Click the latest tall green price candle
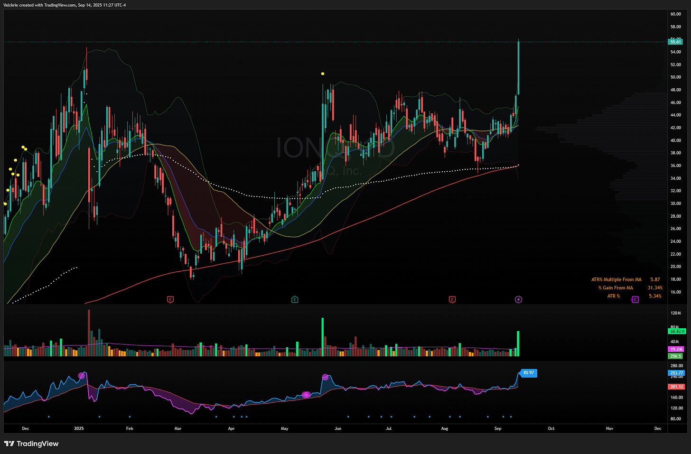This screenshot has width=691, height=454. pos(518,68)
